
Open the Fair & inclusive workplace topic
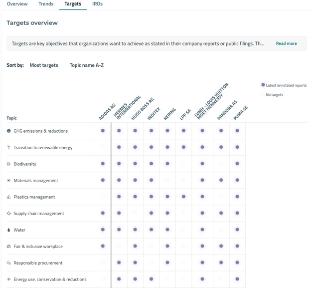pyautogui.click(x=38, y=247)
